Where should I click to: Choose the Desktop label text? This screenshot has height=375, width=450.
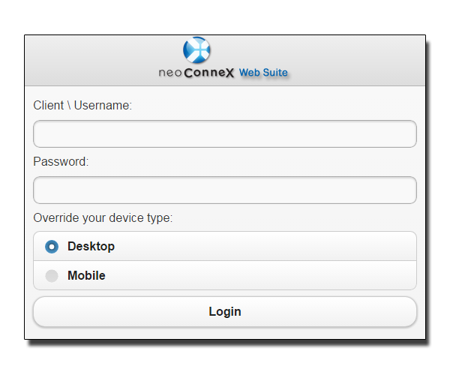pos(91,247)
